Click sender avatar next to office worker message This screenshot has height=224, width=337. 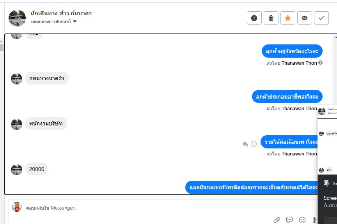(x=16, y=124)
